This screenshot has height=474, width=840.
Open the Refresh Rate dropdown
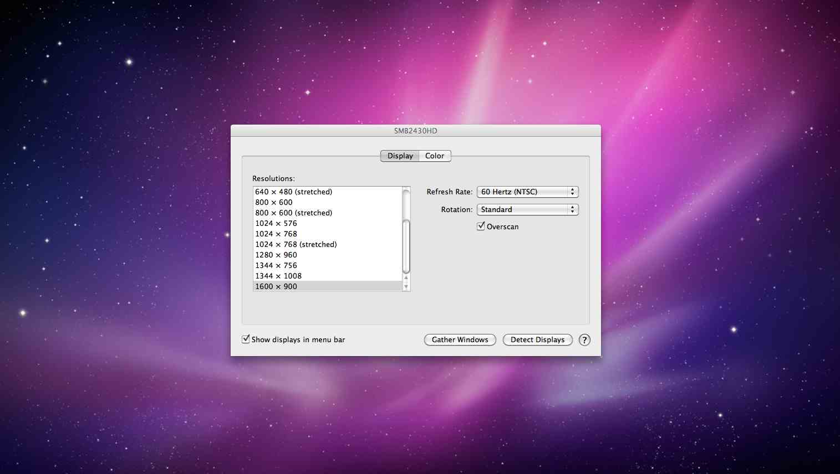coord(527,192)
